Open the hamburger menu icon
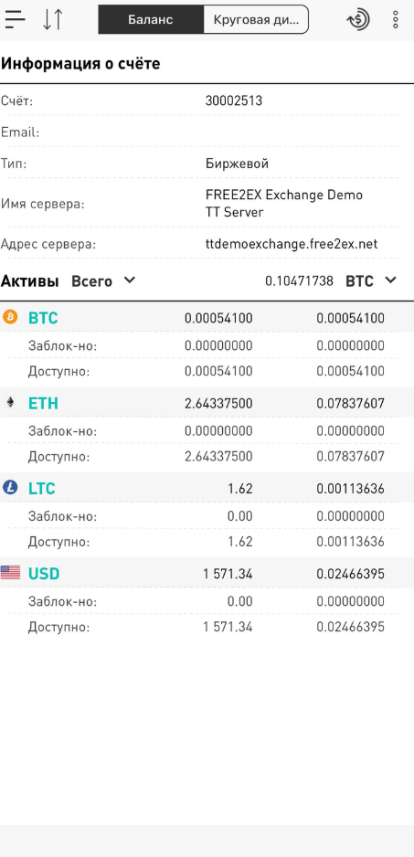 click(x=15, y=20)
